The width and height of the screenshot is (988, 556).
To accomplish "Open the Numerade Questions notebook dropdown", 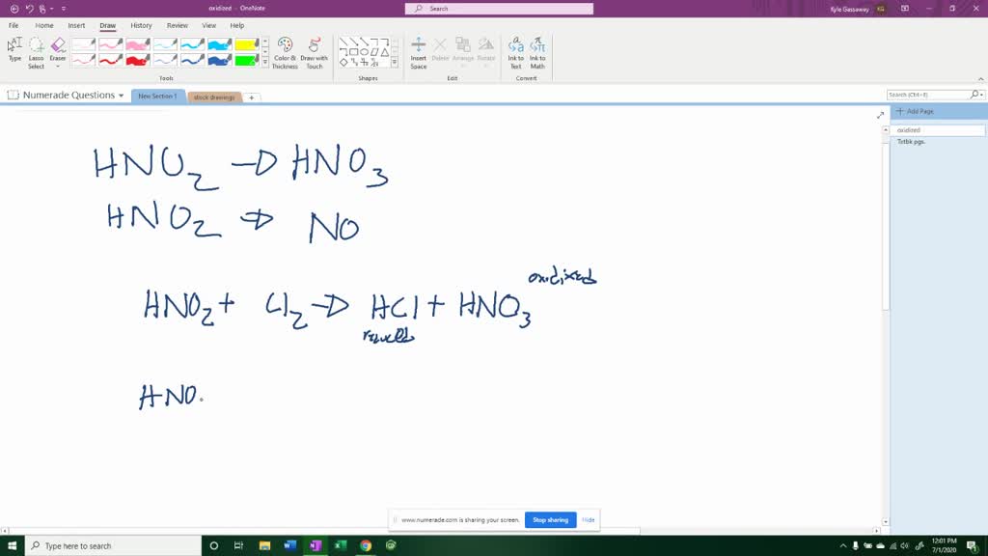I will click(x=120, y=96).
